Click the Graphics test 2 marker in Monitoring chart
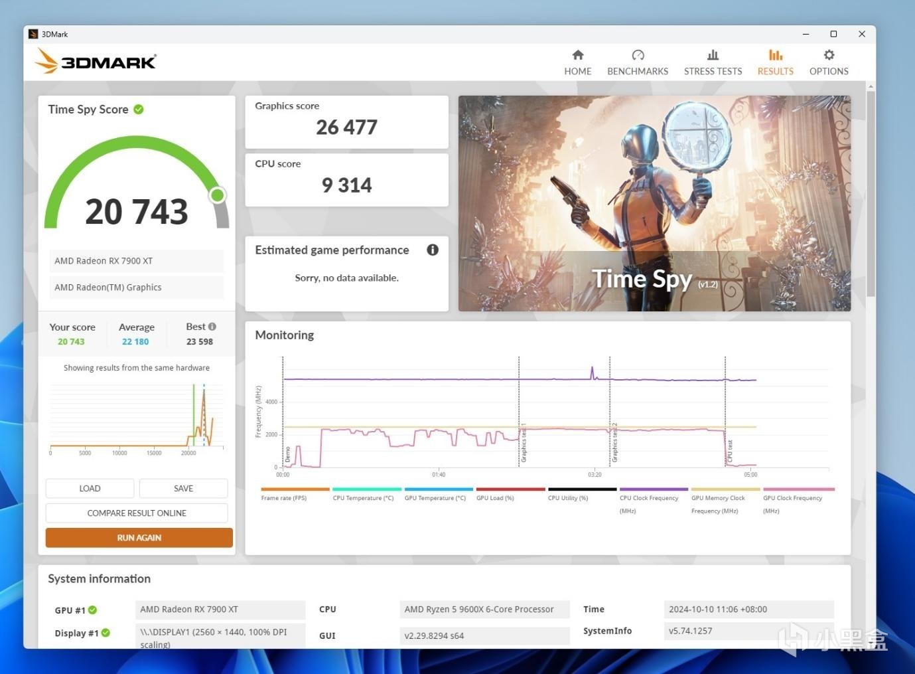 614,443
